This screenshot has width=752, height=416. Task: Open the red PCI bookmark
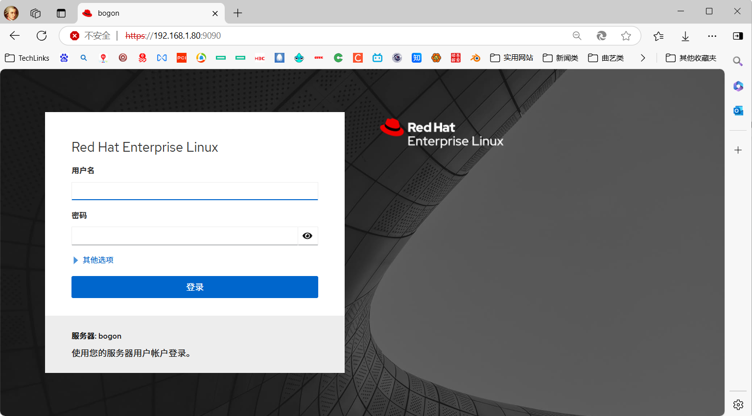(x=182, y=58)
